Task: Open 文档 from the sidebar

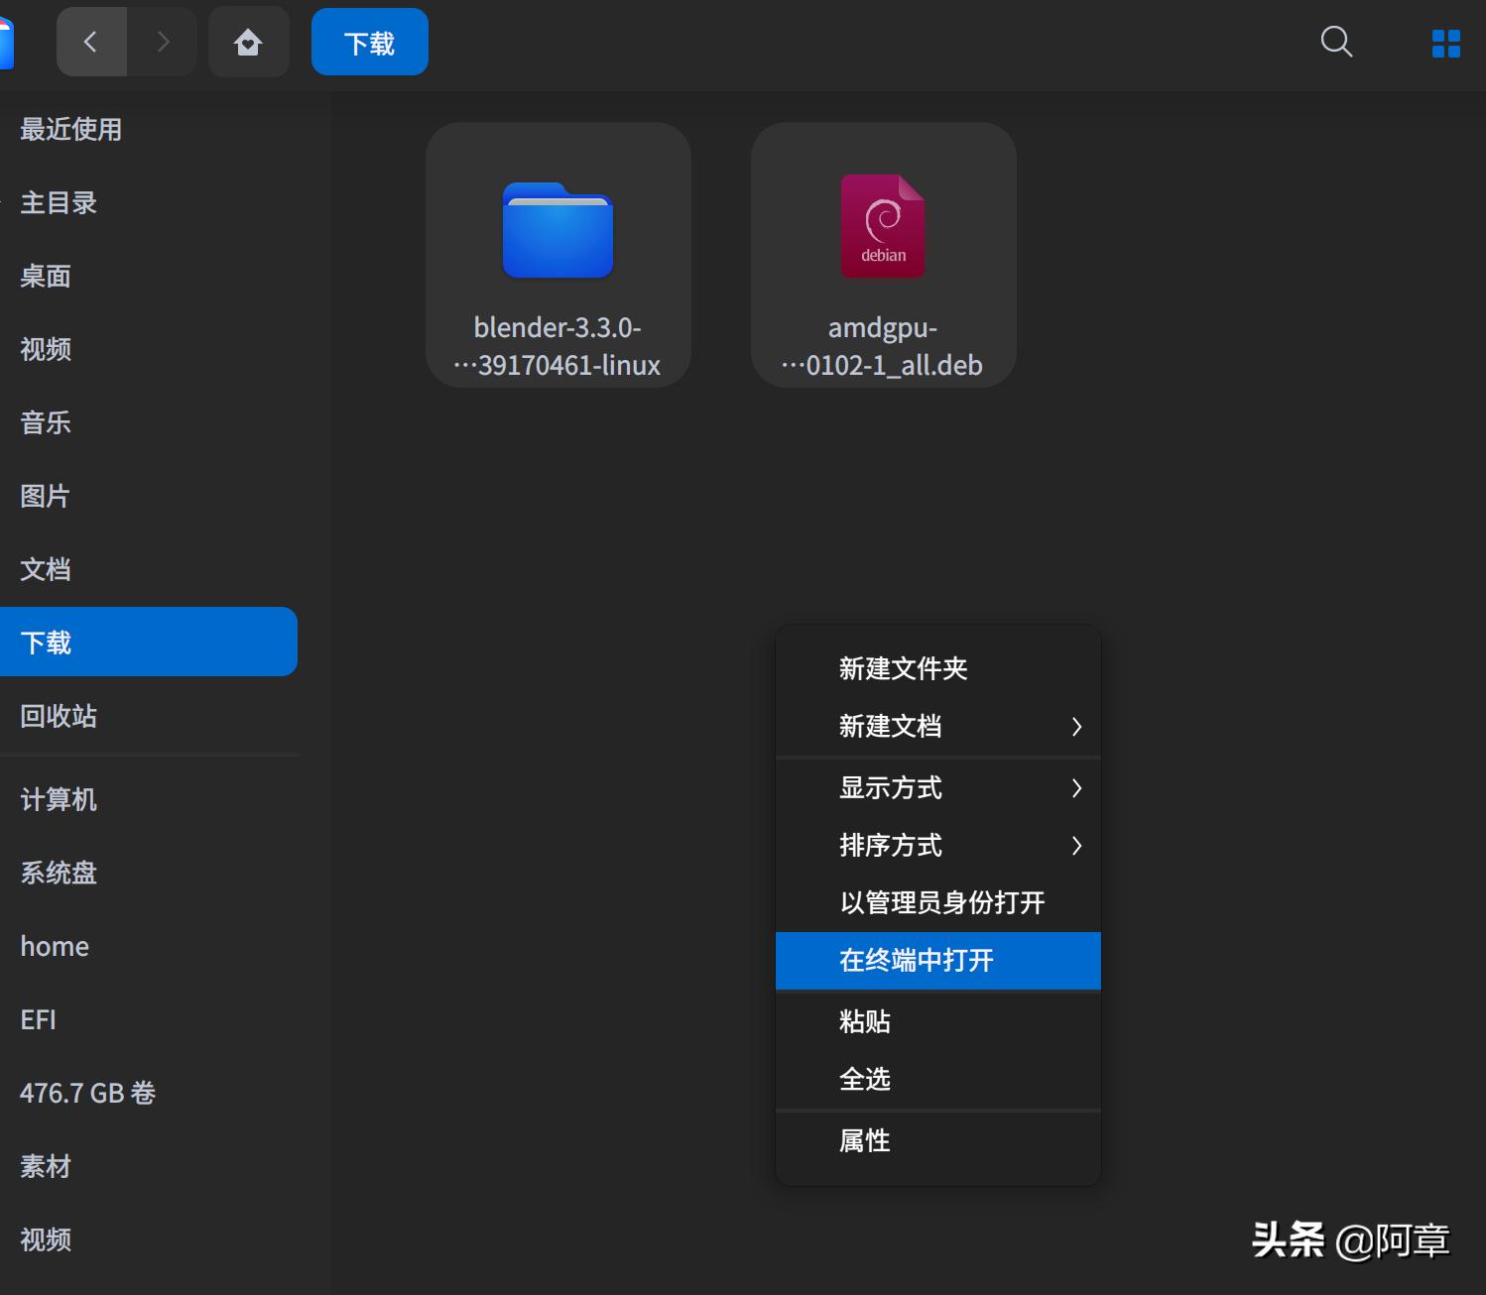Action: [44, 569]
